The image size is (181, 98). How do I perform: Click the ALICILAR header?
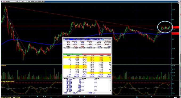pos(67,48)
